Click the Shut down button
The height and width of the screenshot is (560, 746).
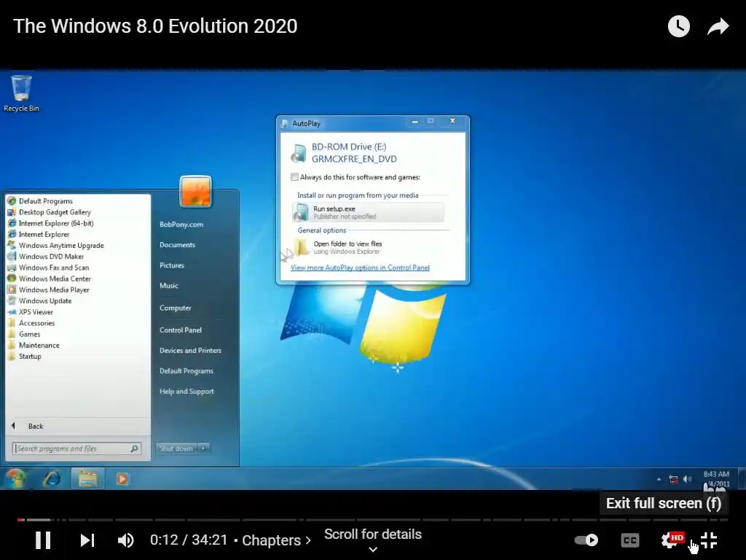tap(176, 448)
